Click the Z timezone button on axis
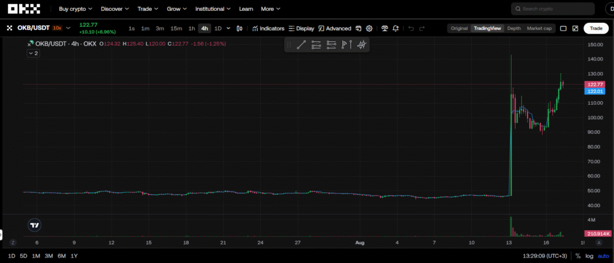This screenshot has width=614, height=263. [13, 243]
